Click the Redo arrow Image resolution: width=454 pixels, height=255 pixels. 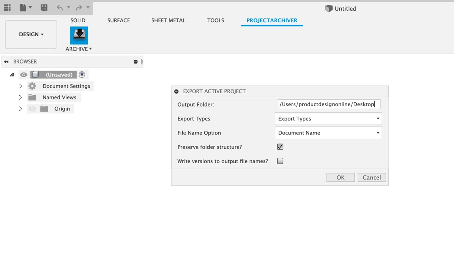point(79,8)
